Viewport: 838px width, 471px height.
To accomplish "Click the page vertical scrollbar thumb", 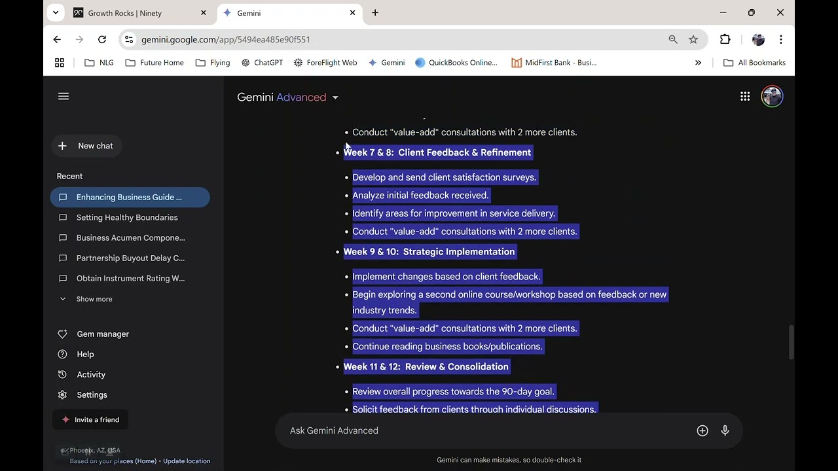I will tap(790, 342).
